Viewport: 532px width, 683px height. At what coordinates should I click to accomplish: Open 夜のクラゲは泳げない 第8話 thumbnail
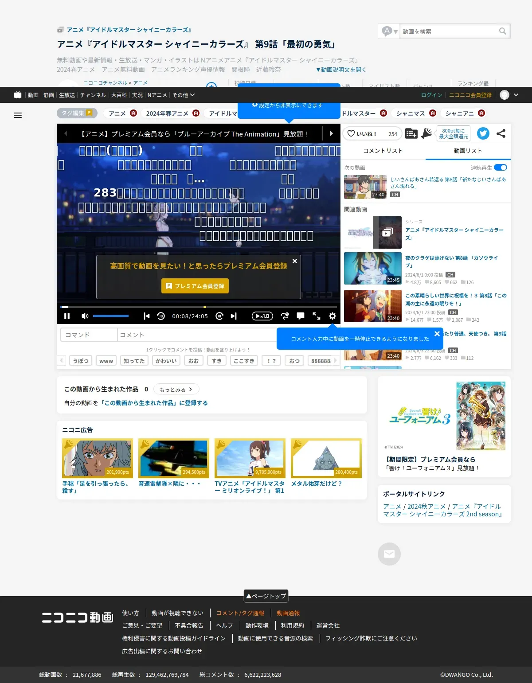pos(373,269)
